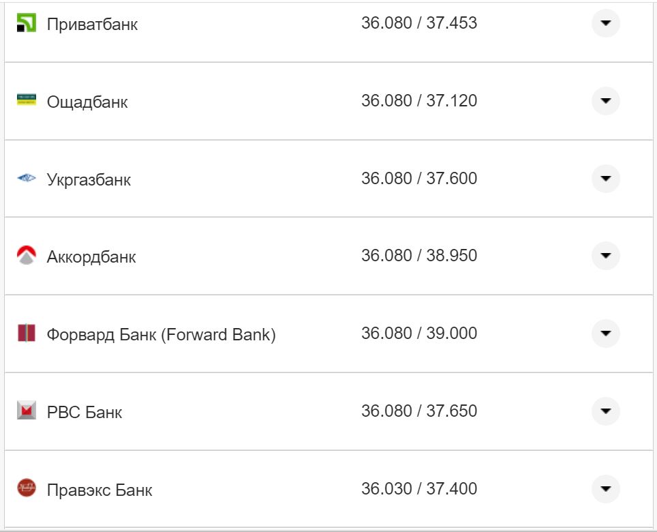657x532 pixels.
Task: Expand Аккордбанк exchange rate row
Action: tap(605, 256)
